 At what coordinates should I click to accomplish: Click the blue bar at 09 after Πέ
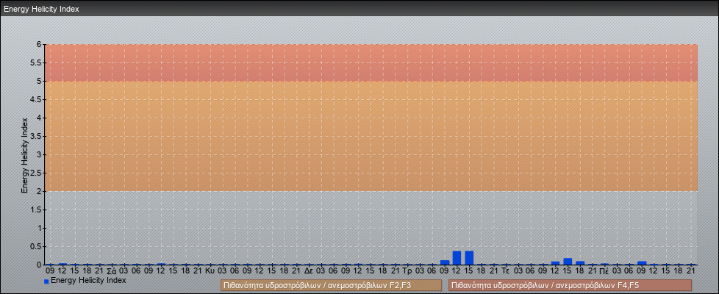click(x=642, y=263)
